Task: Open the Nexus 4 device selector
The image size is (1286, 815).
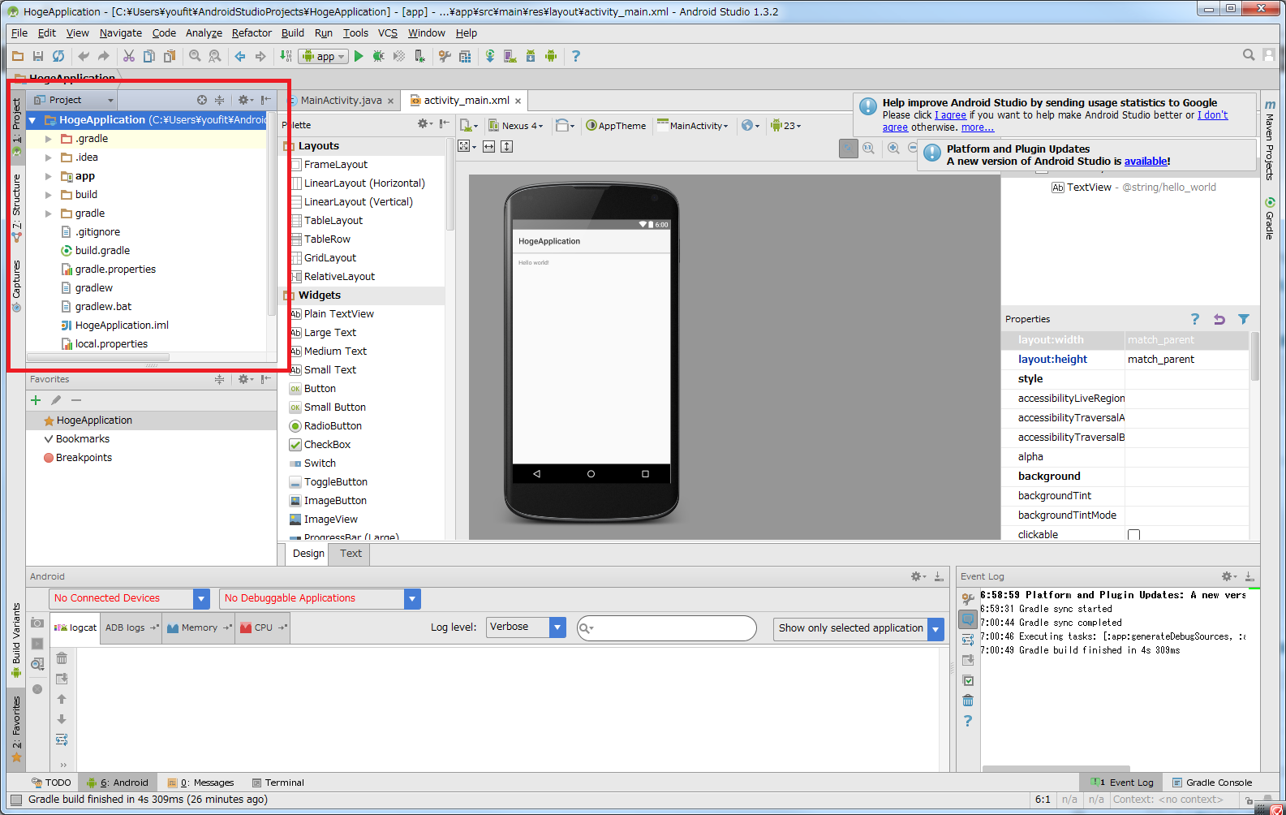Action: (x=515, y=126)
